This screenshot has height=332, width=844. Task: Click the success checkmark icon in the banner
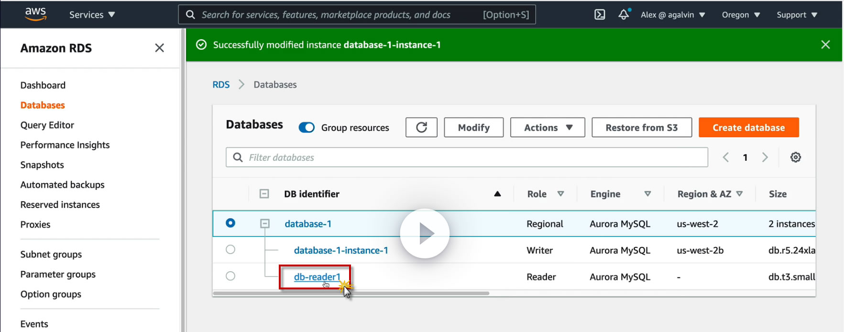201,44
